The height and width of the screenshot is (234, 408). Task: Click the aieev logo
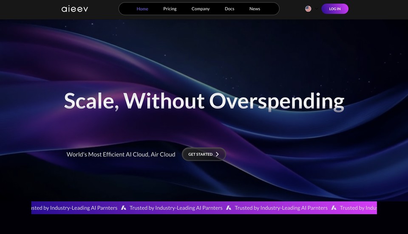pyautogui.click(x=75, y=9)
